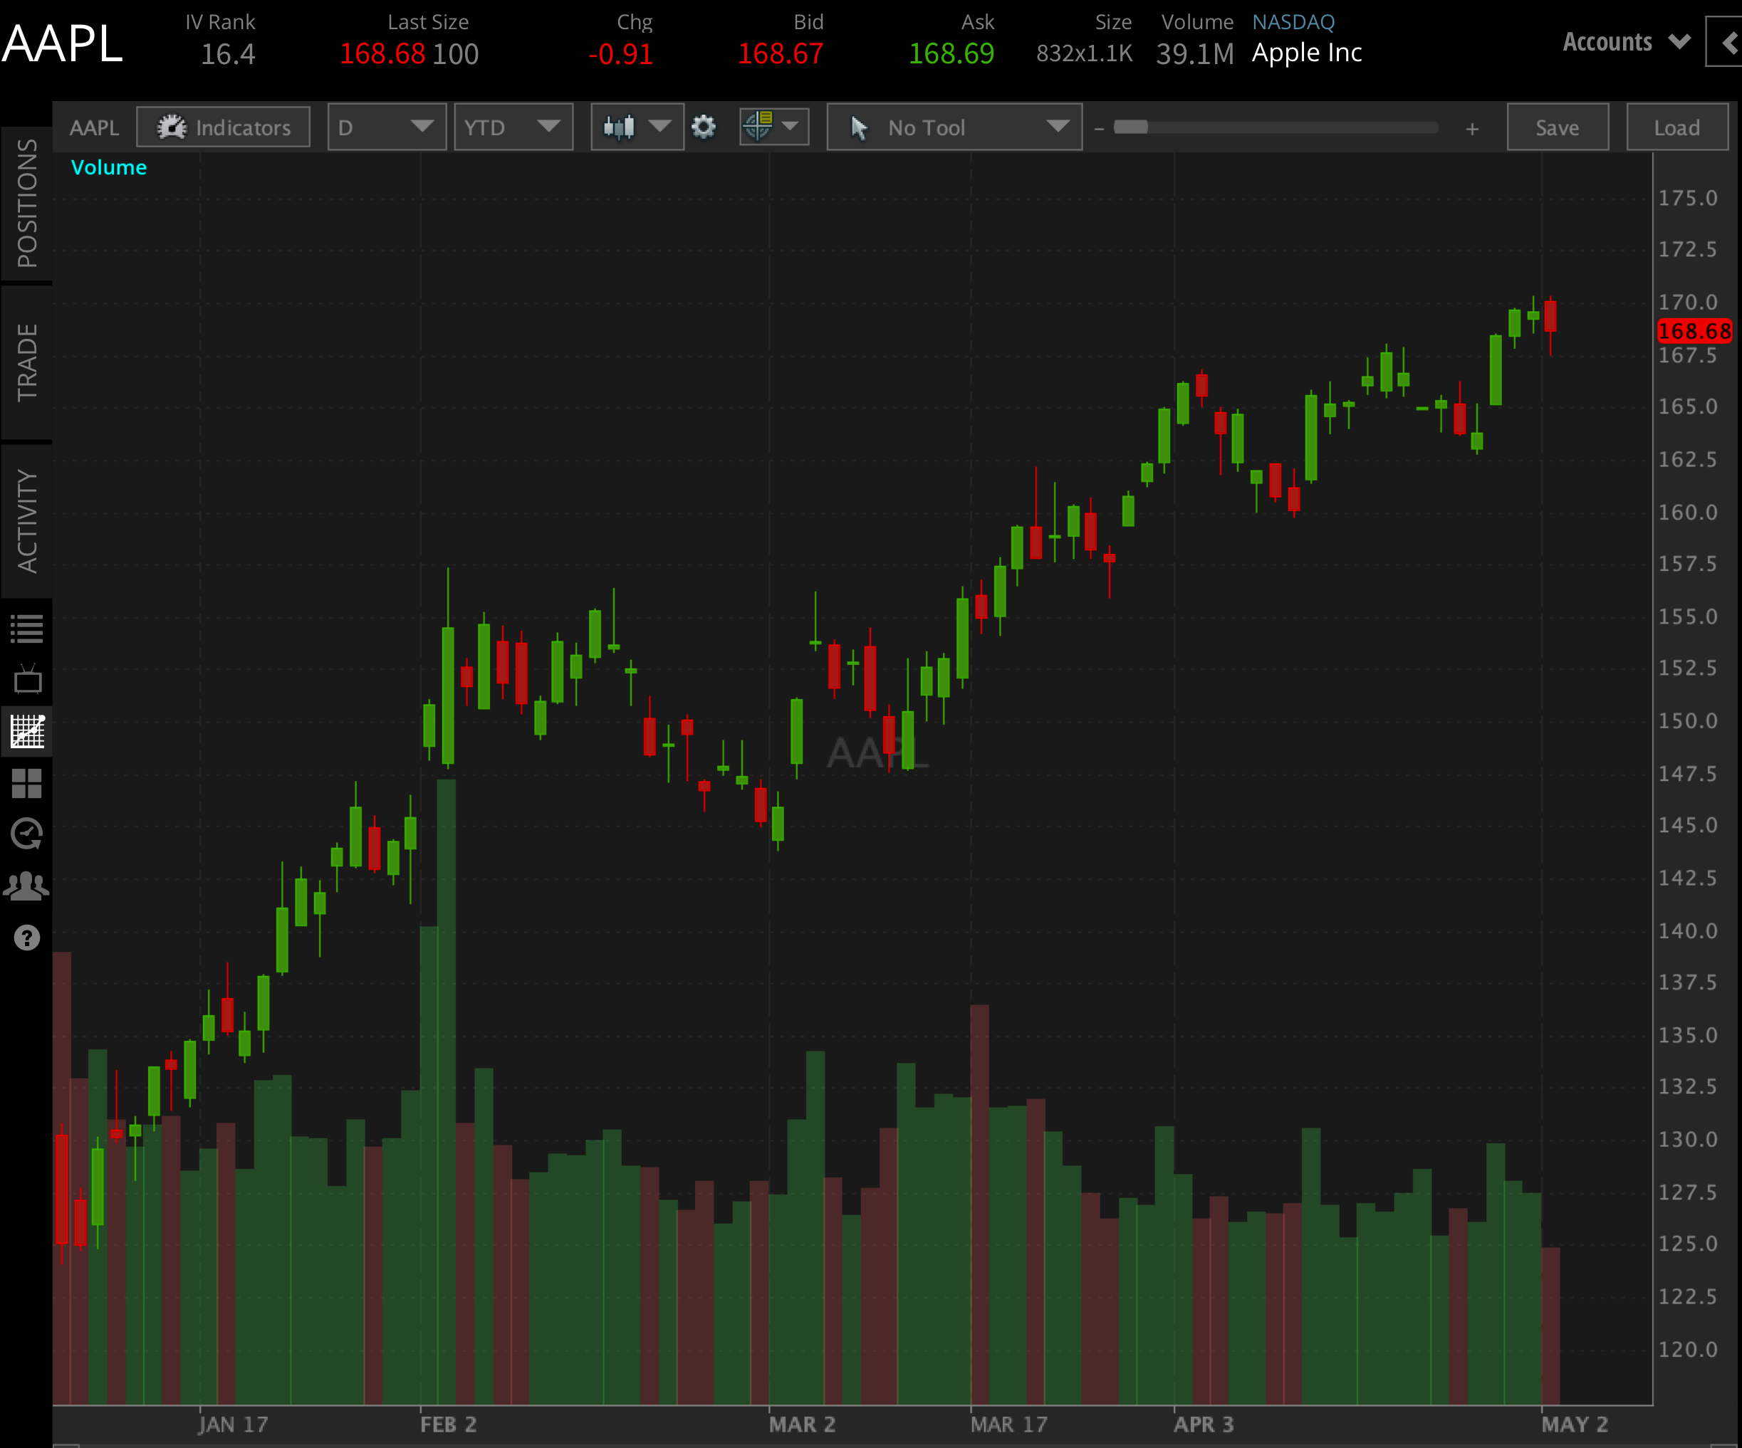
Task: Expand the D timeframe aggregation dropdown
Action: pyautogui.click(x=387, y=127)
